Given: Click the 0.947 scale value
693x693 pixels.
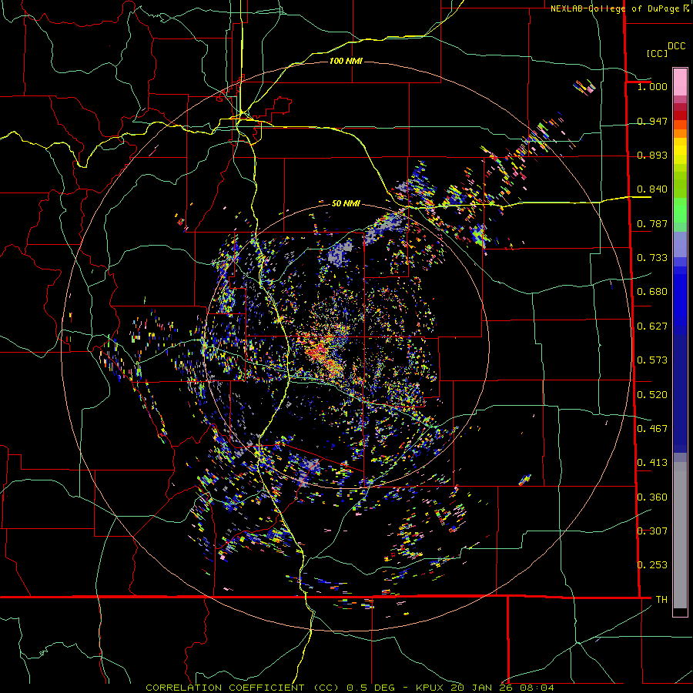Looking at the screenshot, I should click(x=652, y=121).
